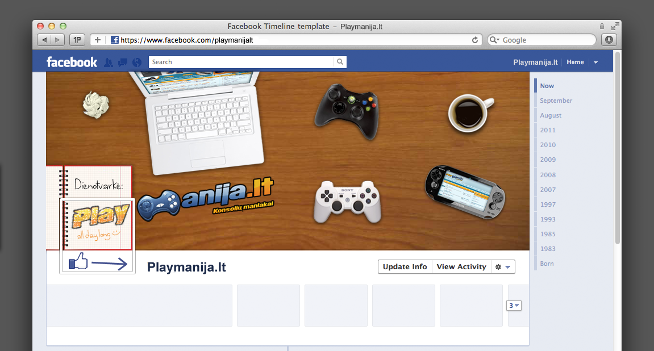Open Facebook friend requests icon

pos(109,62)
